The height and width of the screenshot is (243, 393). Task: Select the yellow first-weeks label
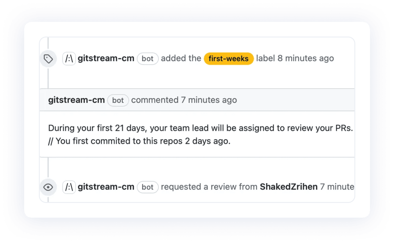[229, 59]
